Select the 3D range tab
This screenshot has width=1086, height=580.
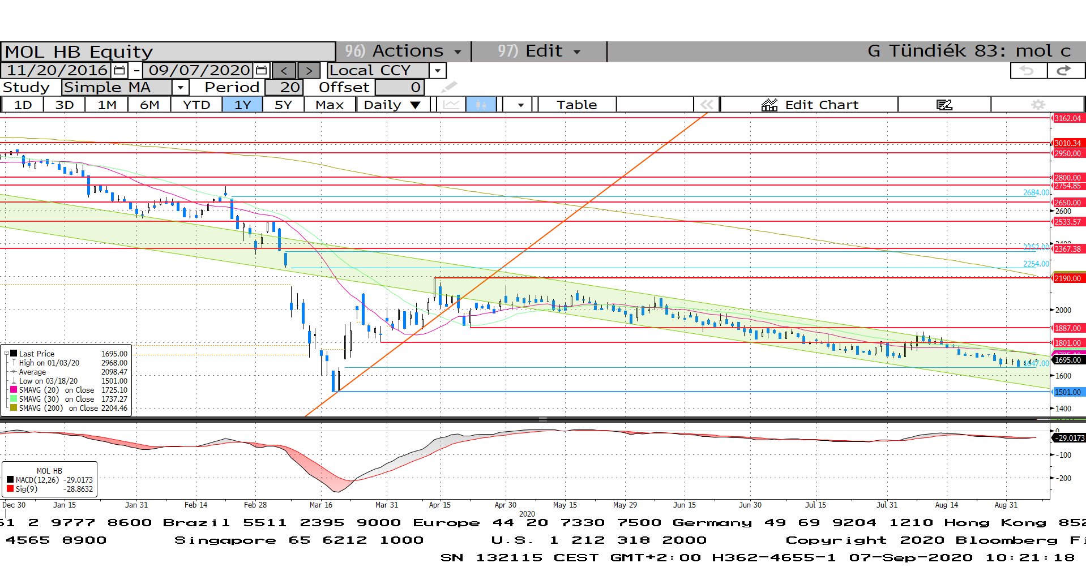[65, 105]
